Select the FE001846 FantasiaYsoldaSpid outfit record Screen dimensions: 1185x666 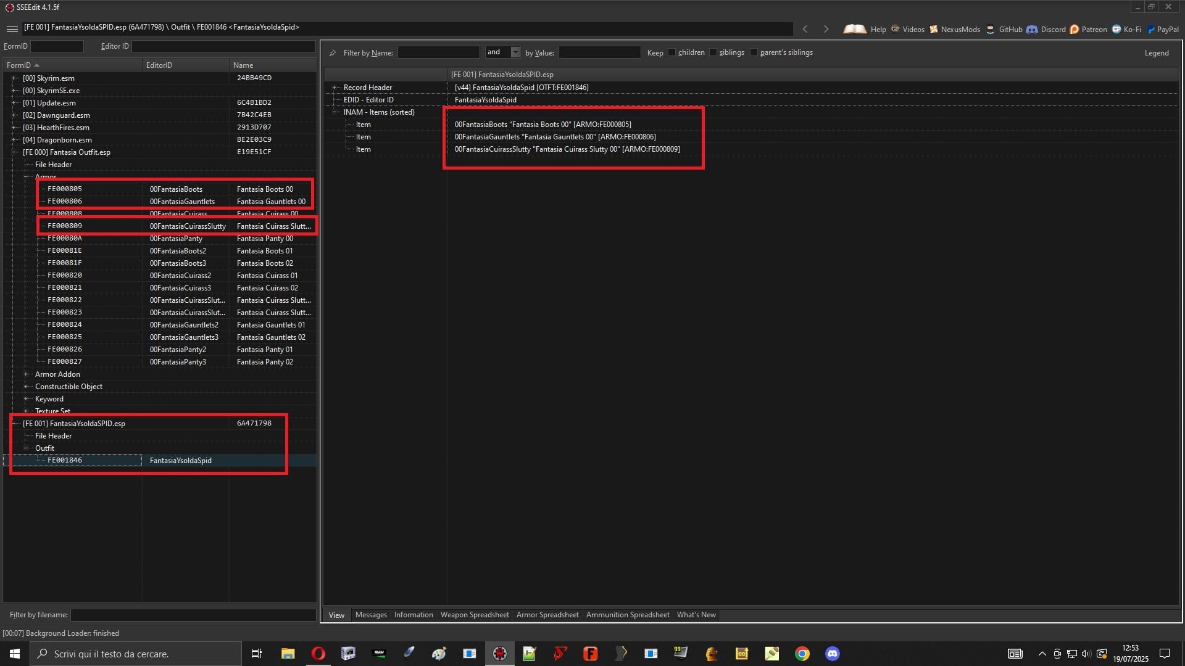click(x=160, y=461)
